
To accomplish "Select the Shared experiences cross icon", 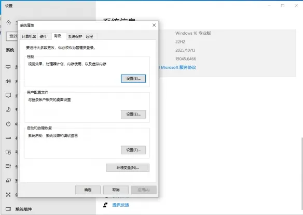I will point(8,195).
